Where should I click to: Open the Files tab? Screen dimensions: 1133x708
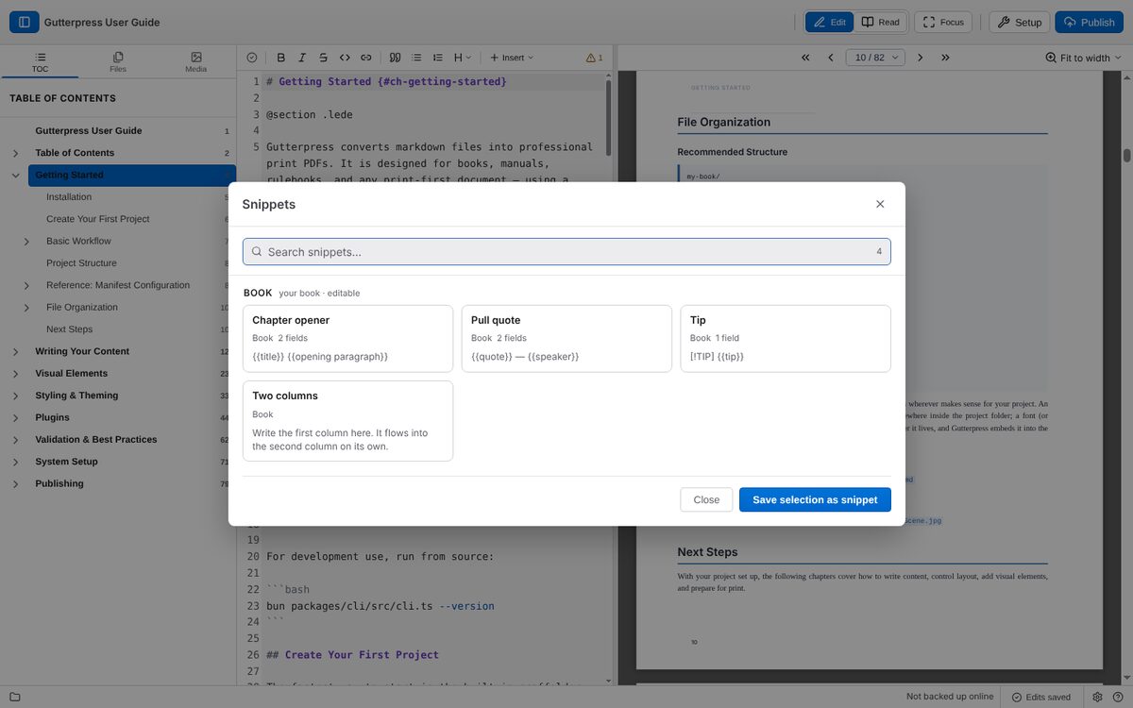click(x=118, y=62)
